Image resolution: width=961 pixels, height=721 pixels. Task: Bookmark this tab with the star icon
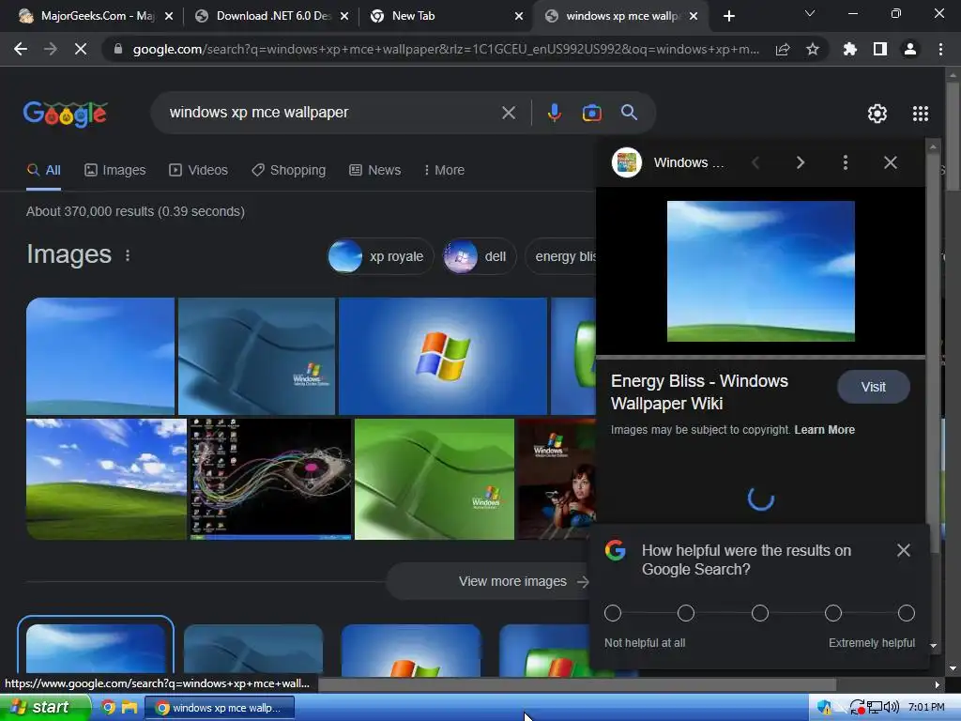coord(813,49)
